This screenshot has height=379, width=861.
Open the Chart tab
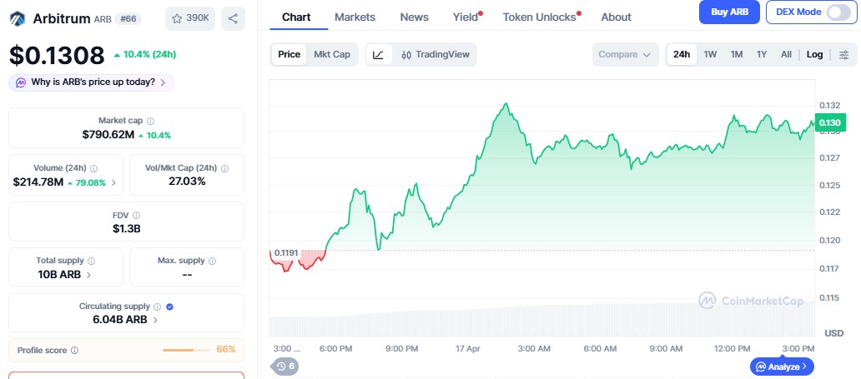pos(295,17)
